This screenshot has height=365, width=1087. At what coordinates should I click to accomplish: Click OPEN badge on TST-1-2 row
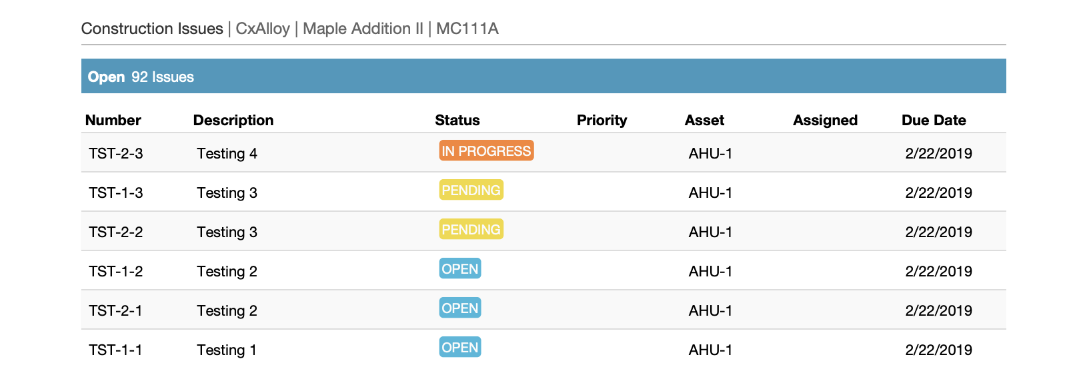[x=460, y=268]
